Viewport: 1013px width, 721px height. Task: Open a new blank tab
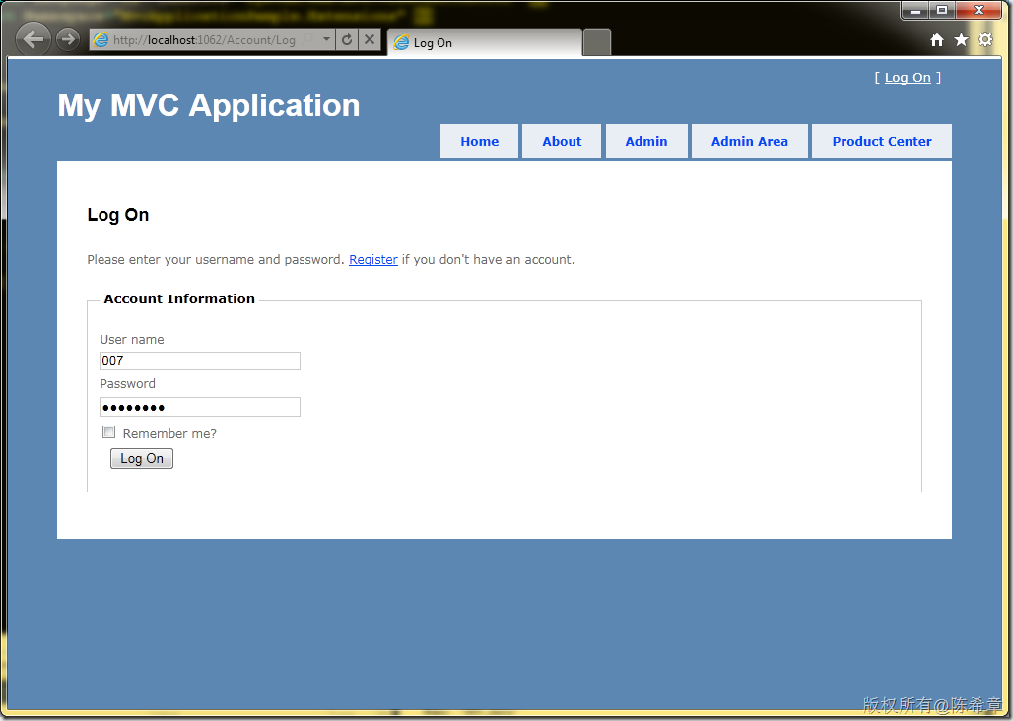pos(597,42)
